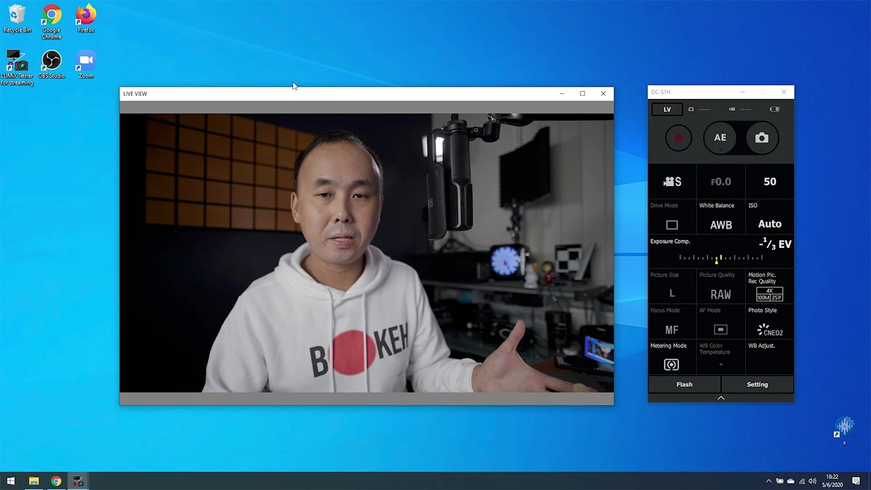This screenshot has height=490, width=871.
Task: Open the Drive Mode single-shot icon
Action: pos(671,224)
